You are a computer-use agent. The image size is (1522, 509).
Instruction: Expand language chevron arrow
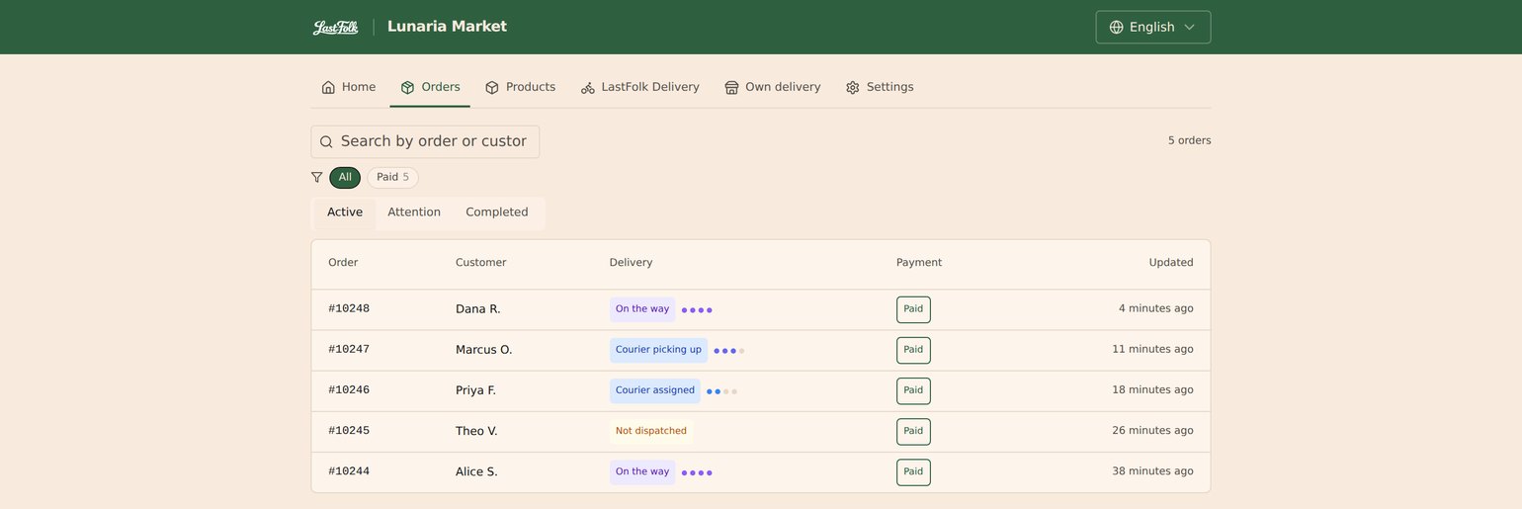[x=1189, y=27]
